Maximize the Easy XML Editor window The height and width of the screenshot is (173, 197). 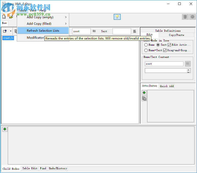pos(179,4)
